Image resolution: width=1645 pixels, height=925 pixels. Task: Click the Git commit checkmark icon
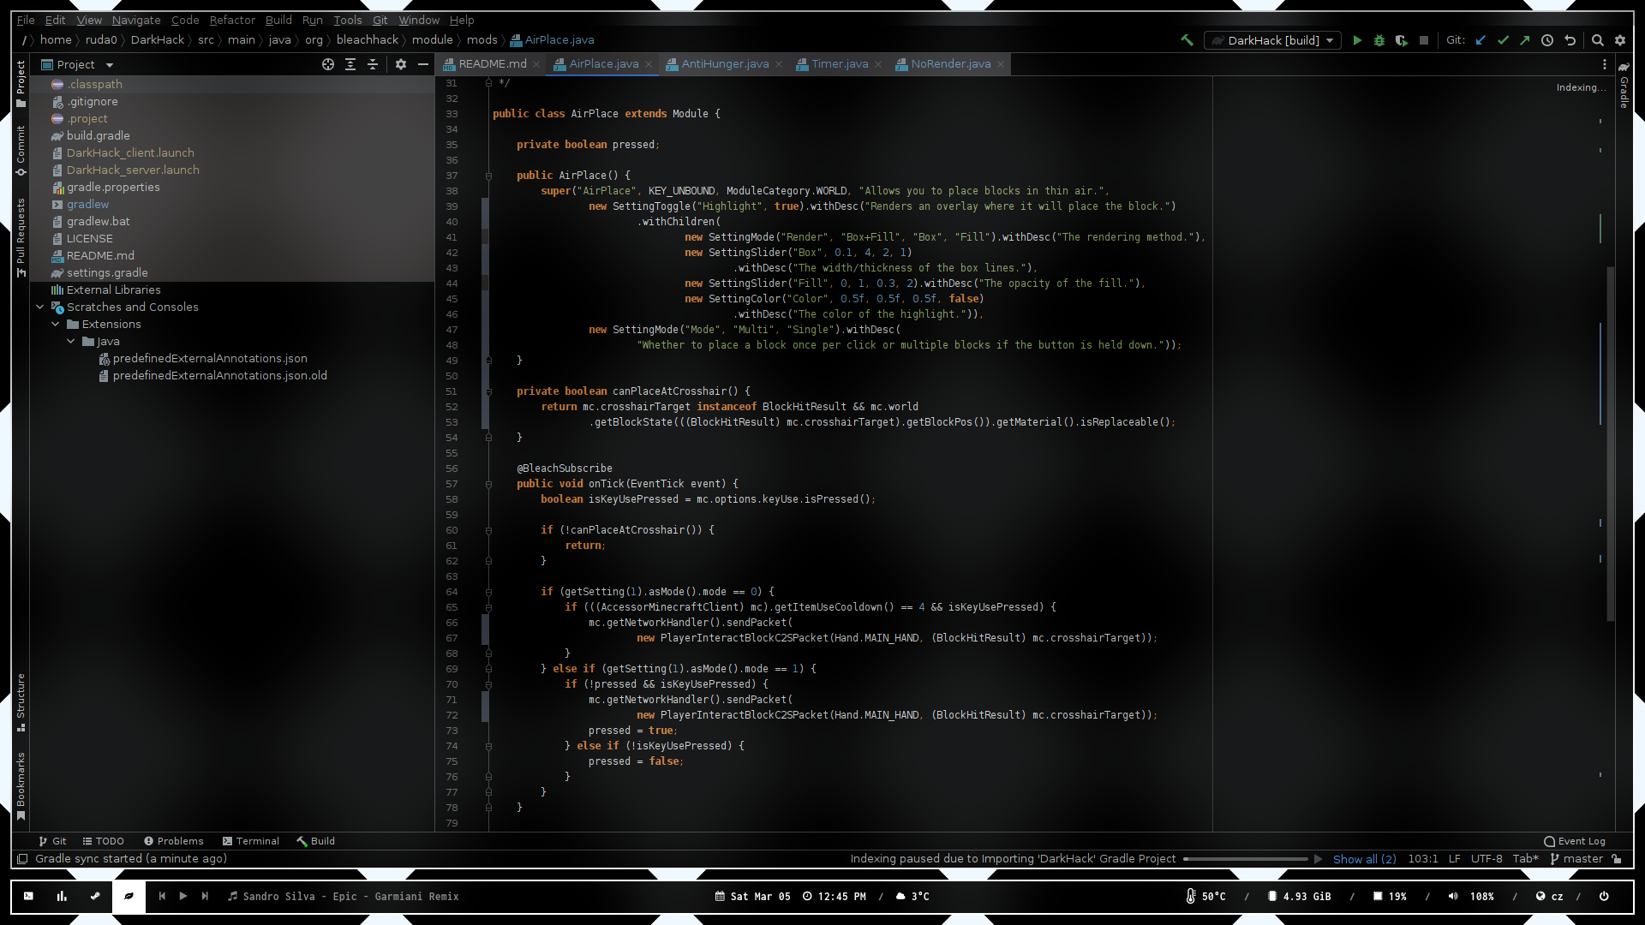tap(1503, 40)
